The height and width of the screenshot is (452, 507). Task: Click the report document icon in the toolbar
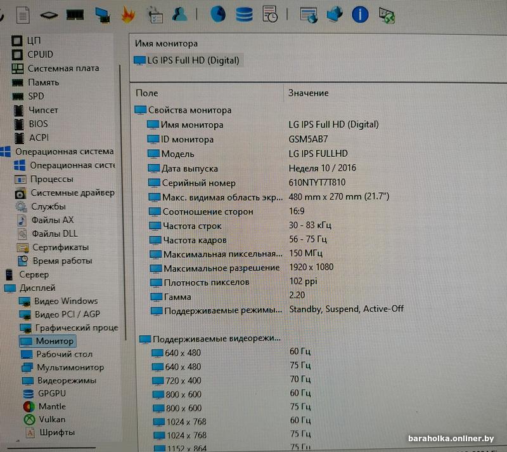point(23,15)
